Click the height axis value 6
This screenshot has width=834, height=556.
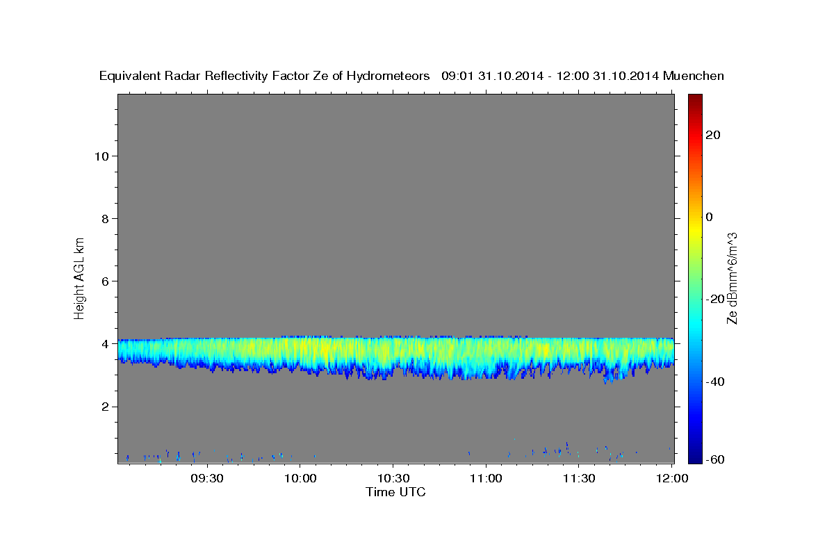pos(104,281)
